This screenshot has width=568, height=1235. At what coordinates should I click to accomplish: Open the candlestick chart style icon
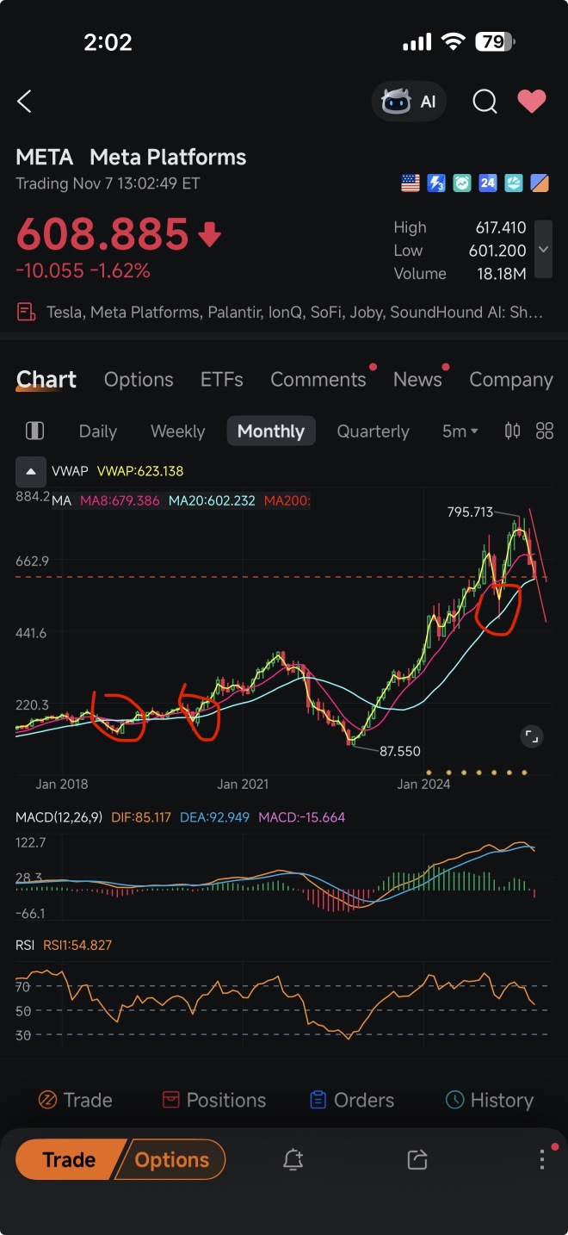coord(512,431)
